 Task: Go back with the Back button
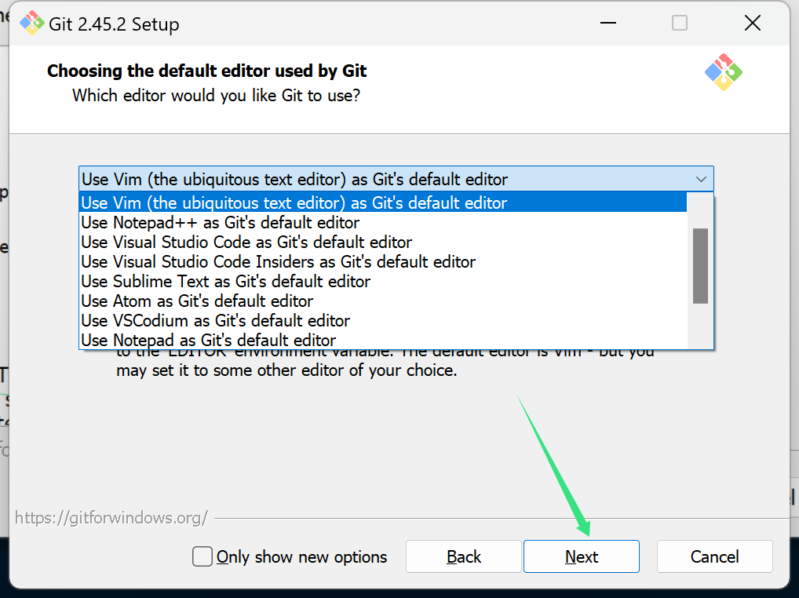[463, 556]
